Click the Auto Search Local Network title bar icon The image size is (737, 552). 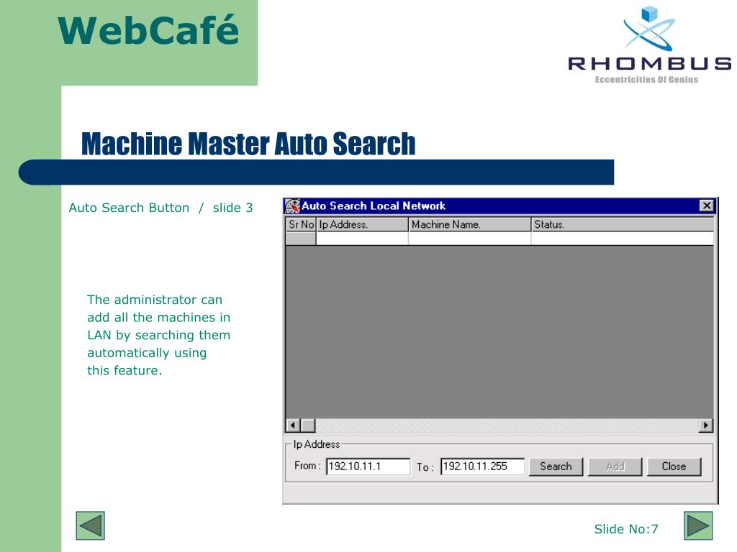292,206
